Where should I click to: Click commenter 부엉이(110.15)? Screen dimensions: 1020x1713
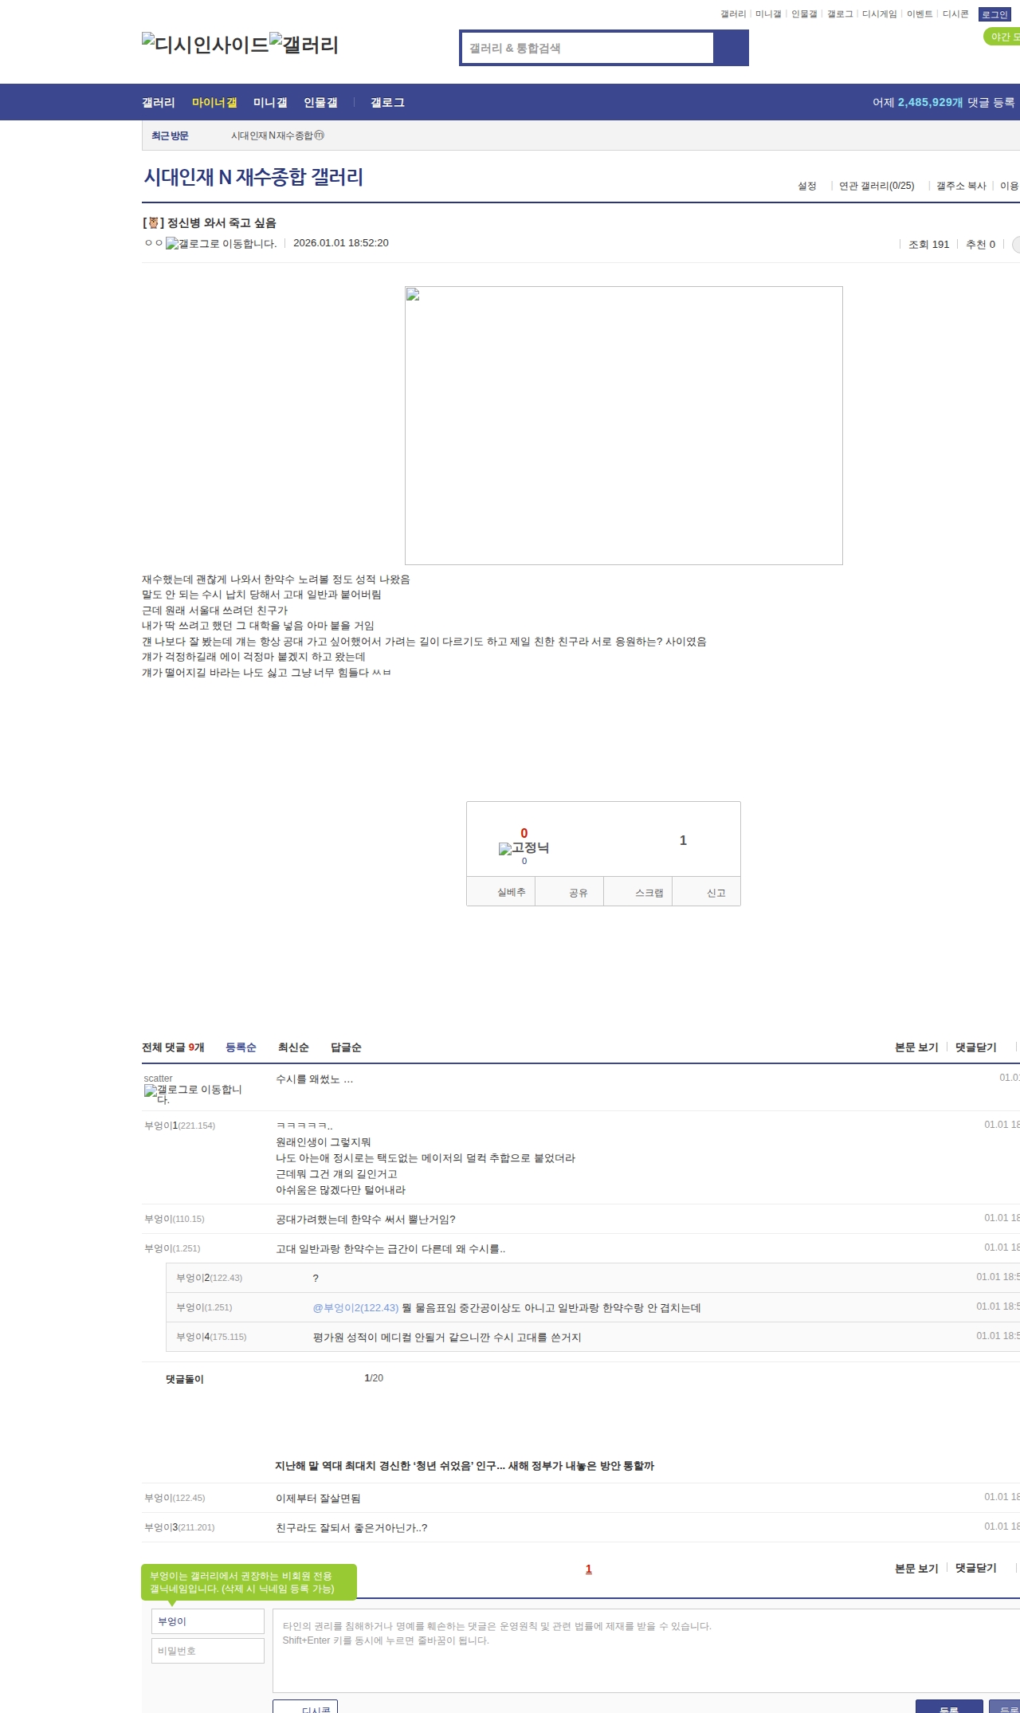(x=175, y=1219)
